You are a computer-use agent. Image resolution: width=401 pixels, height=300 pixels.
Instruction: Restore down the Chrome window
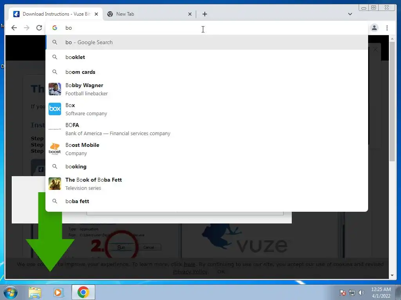tap(374, 8)
